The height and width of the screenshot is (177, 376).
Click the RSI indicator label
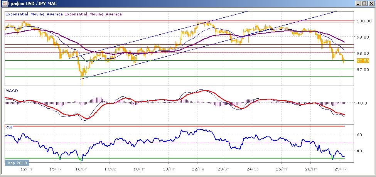coord(9,127)
